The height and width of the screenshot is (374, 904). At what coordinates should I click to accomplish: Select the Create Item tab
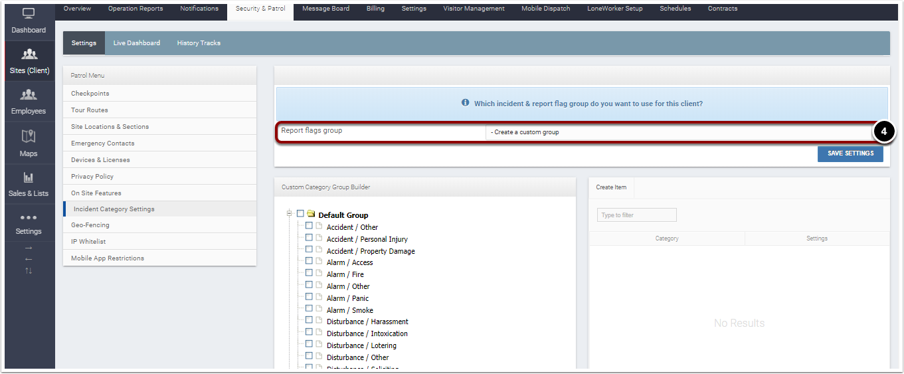611,187
